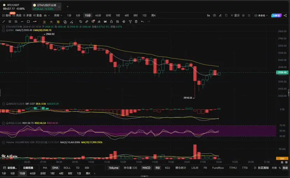Open the AI解读 analysis button

(276, 15)
